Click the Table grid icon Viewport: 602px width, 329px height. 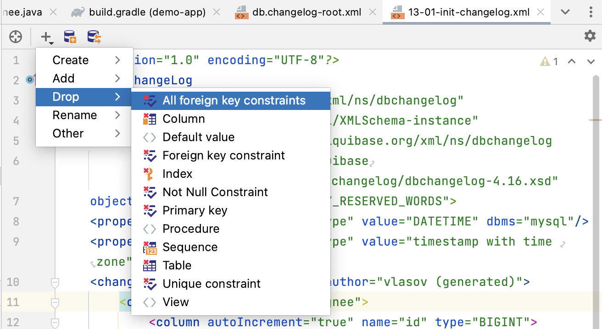(x=150, y=265)
